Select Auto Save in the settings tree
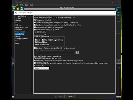 pos(19,29)
